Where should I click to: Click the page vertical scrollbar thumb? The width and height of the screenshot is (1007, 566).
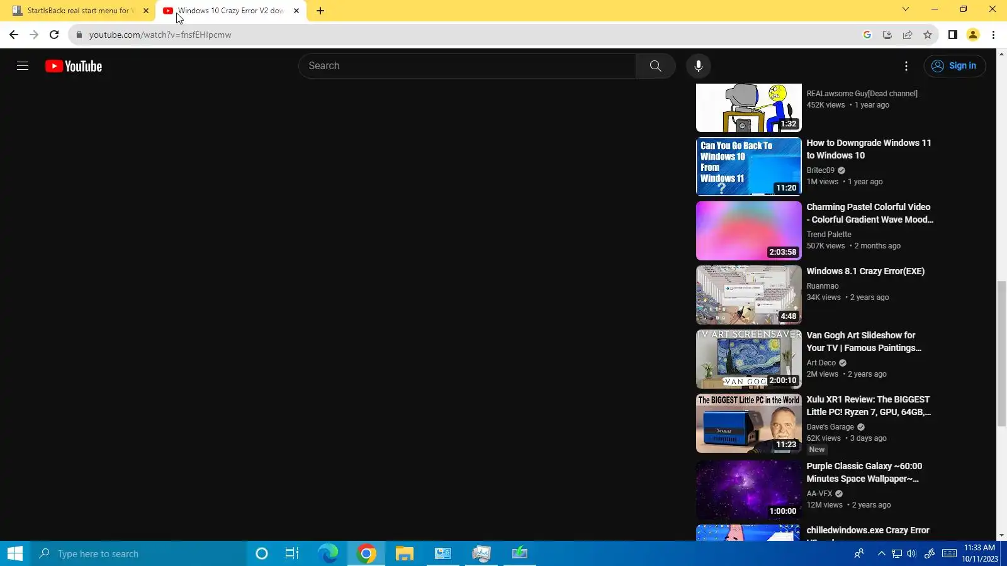point(1002,353)
